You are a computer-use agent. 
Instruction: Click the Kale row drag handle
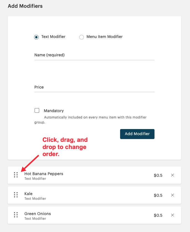pyautogui.click(x=16, y=195)
